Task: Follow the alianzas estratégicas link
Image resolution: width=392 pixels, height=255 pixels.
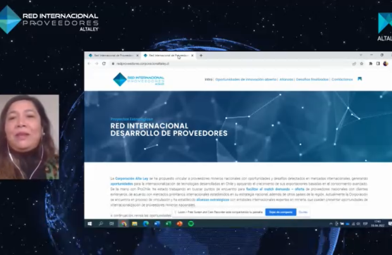Action: click(212, 200)
